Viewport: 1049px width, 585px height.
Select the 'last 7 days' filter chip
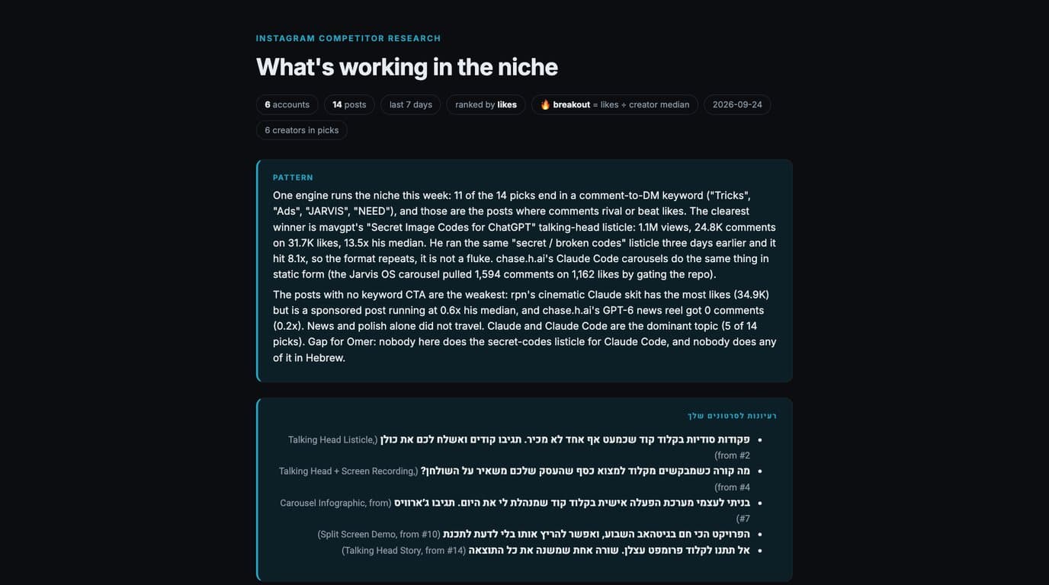[411, 104]
